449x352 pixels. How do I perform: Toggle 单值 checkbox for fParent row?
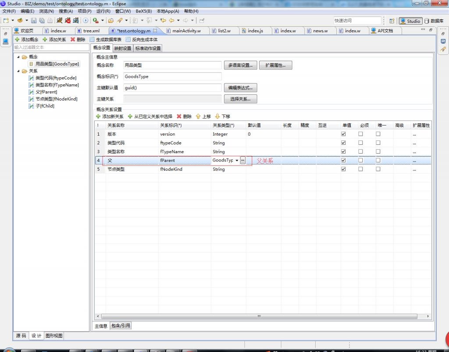(343, 160)
